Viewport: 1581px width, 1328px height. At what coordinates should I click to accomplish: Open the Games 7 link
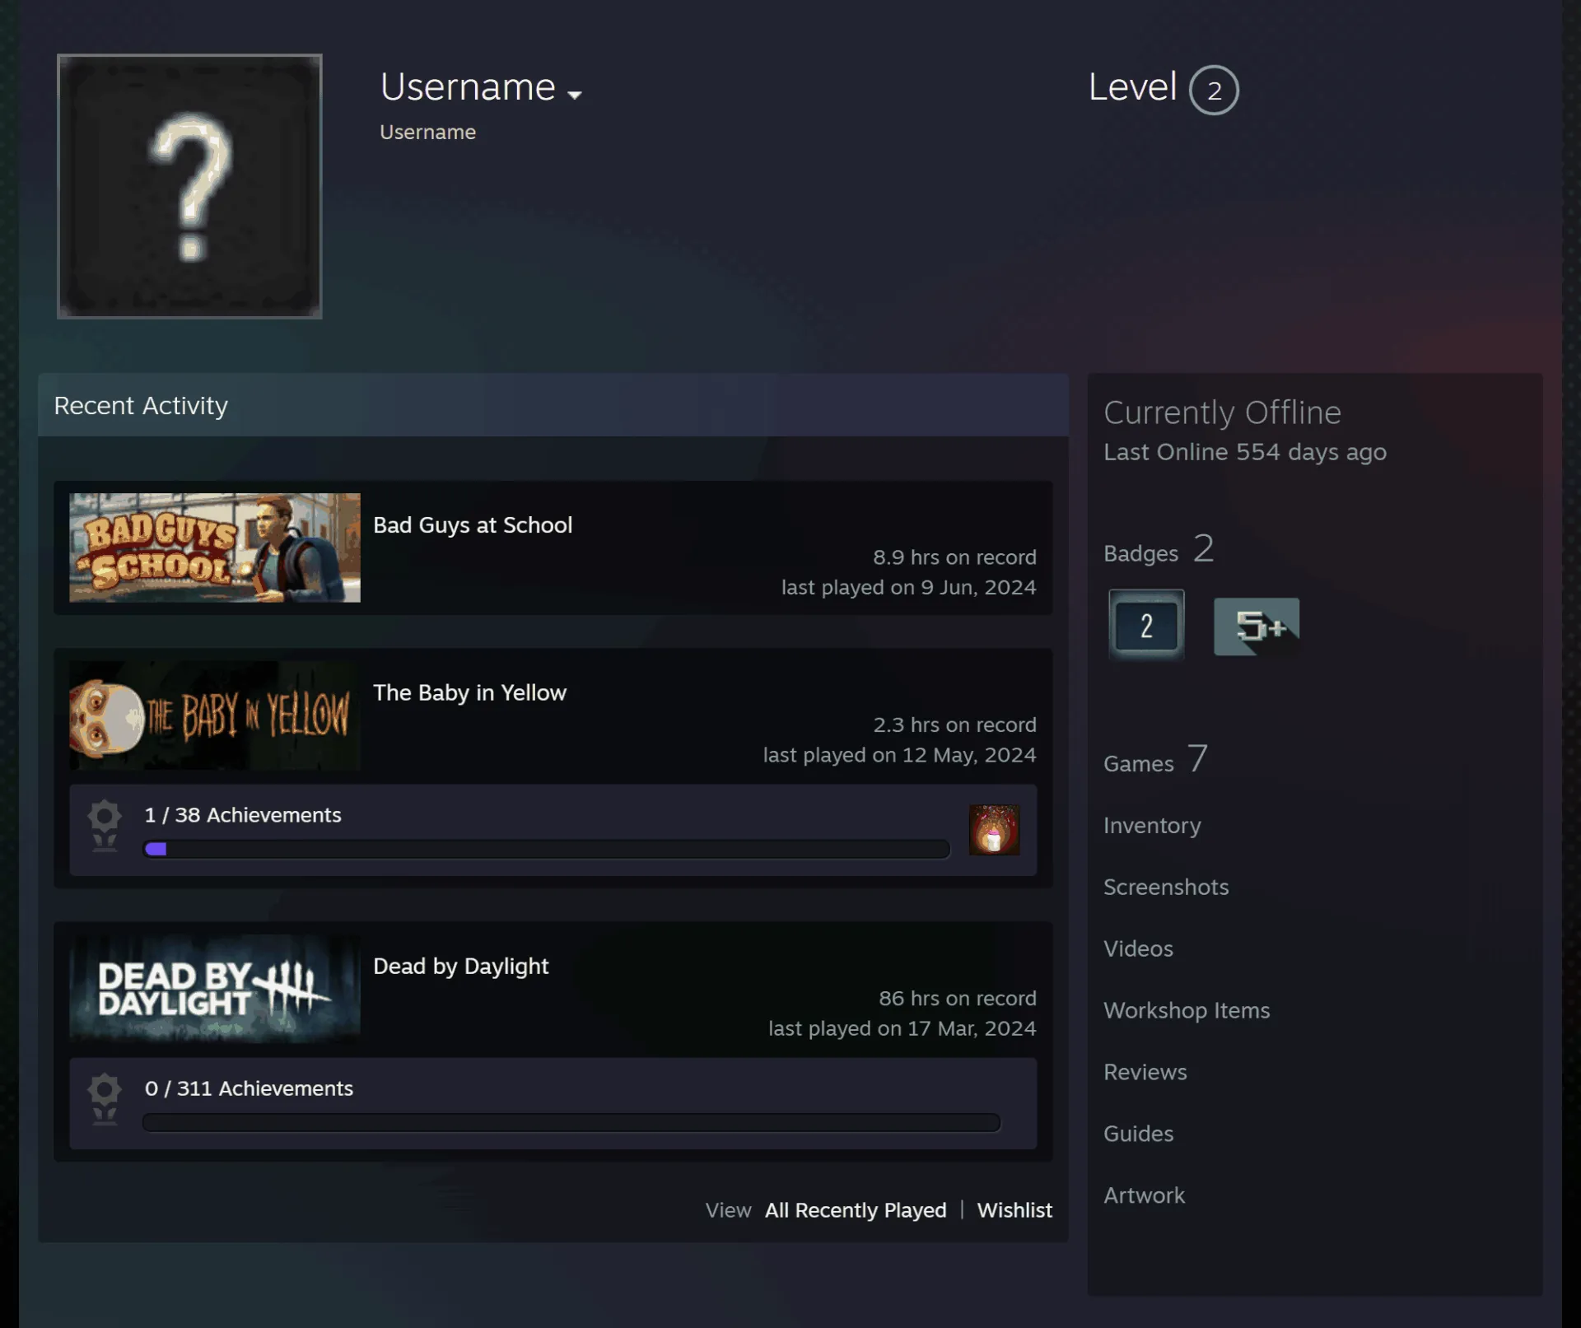tap(1155, 760)
